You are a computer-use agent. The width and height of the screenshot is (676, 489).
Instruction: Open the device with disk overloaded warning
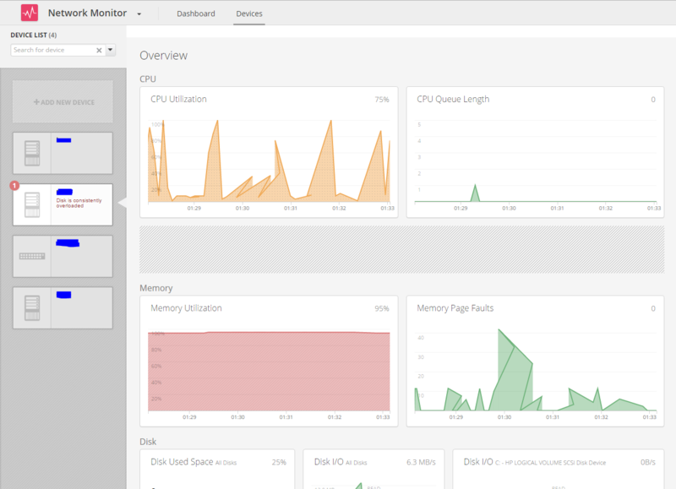[63, 204]
